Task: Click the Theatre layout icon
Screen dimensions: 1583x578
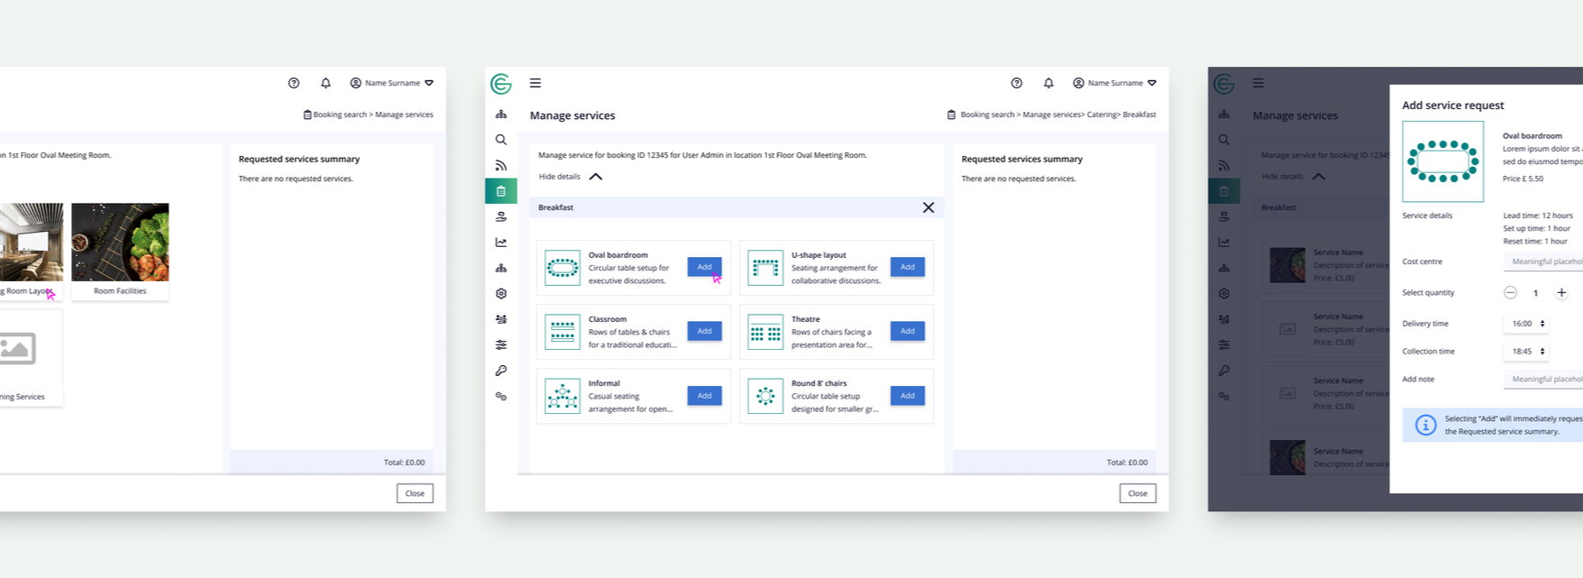Action: pos(765,332)
